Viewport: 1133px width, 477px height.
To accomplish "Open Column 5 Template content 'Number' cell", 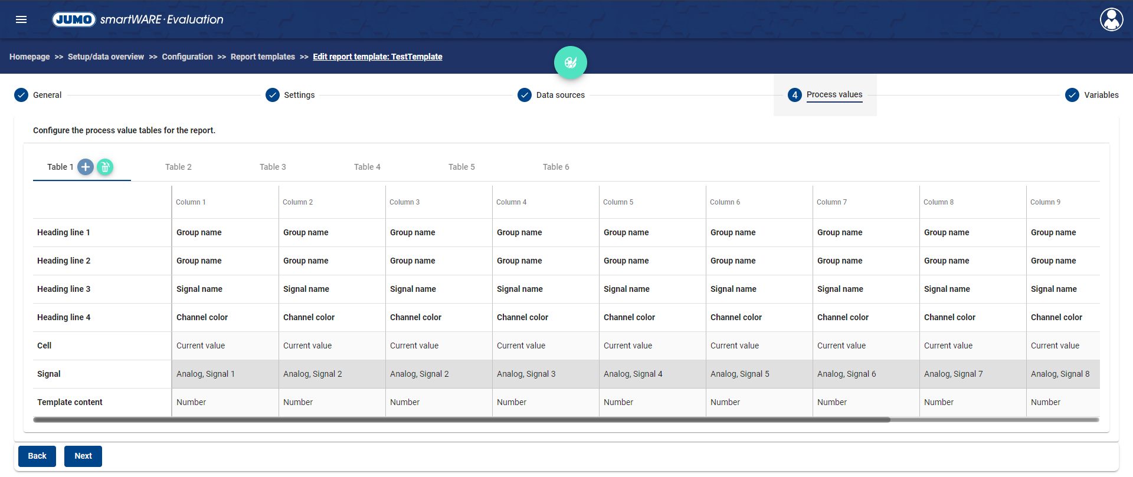I will tap(618, 402).
